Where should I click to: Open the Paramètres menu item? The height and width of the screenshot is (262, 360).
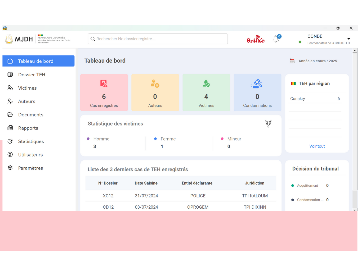[x=30, y=168]
